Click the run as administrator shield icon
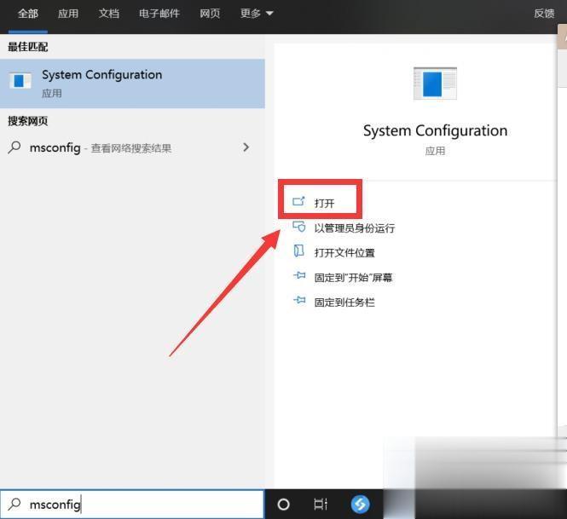This screenshot has height=519, width=567. point(299,227)
